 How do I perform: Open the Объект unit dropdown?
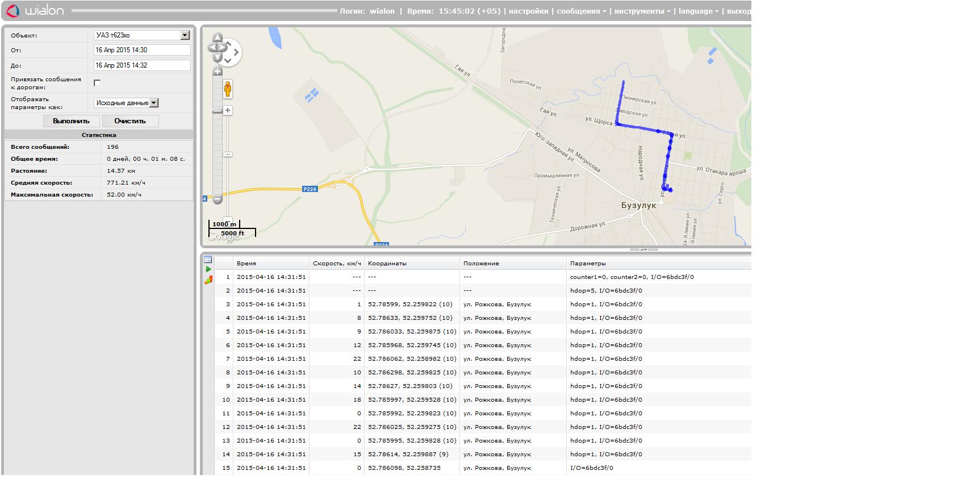pyautogui.click(x=185, y=35)
